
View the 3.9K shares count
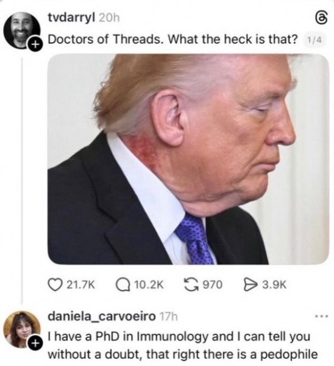pos(274,285)
